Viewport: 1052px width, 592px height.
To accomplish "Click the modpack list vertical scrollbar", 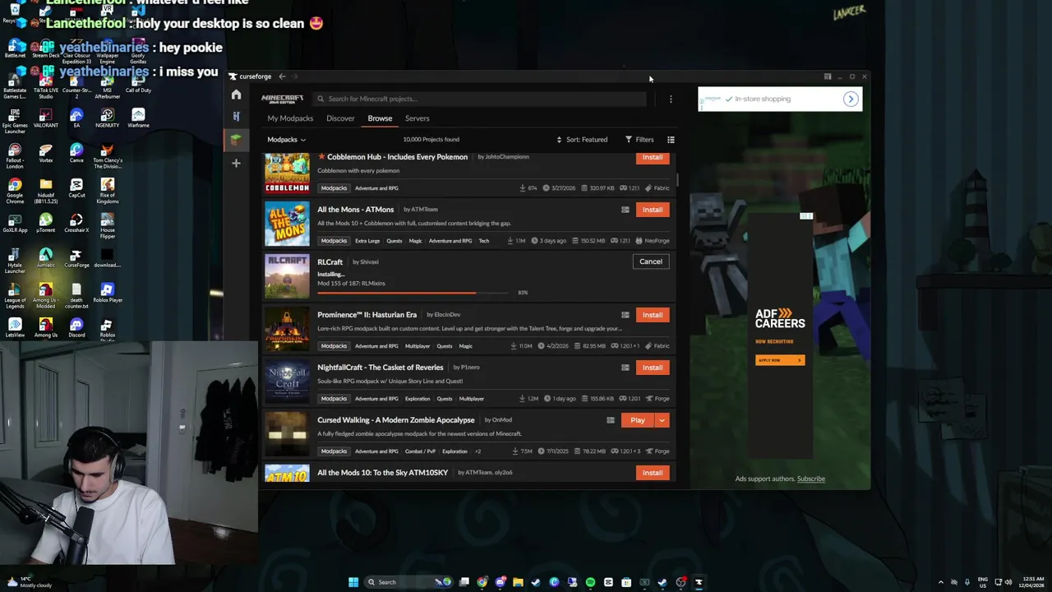I will [x=677, y=180].
